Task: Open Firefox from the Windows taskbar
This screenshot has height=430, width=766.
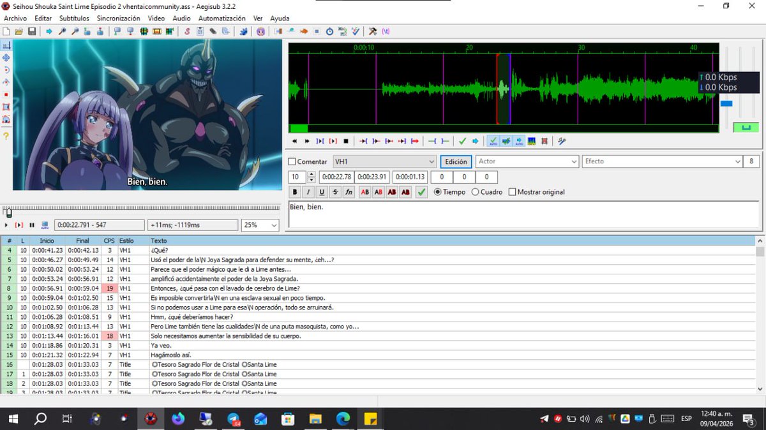Action: (x=178, y=419)
